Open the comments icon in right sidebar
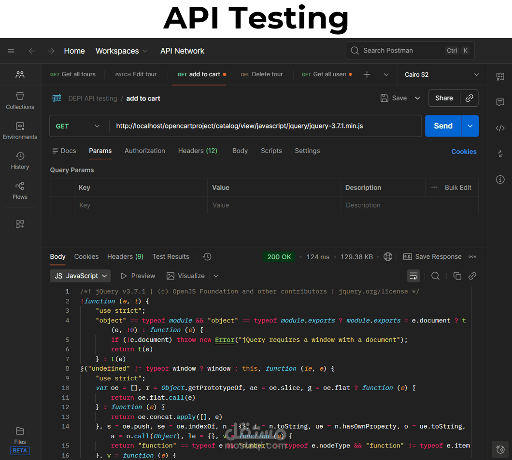Screen dimensions: 512x460 [x=500, y=102]
